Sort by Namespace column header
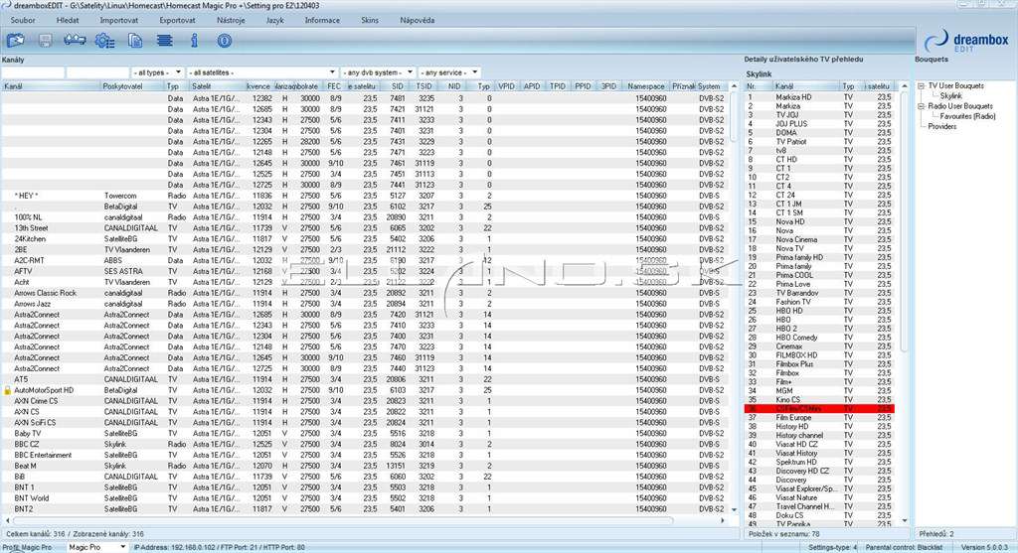Viewport: 1018px width, 553px height. [645, 86]
